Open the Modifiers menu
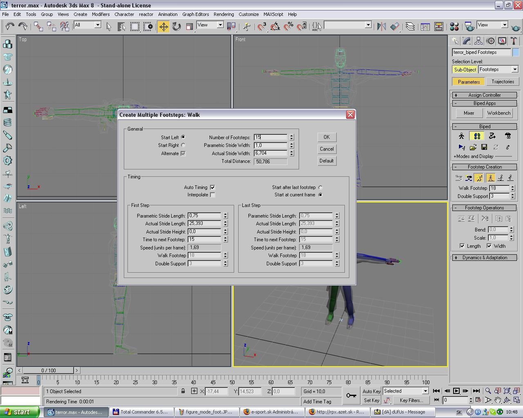Viewport: 523px width, 418px height. pos(101,14)
